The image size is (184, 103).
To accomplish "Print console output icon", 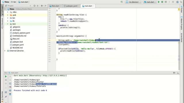I will click(10, 91).
